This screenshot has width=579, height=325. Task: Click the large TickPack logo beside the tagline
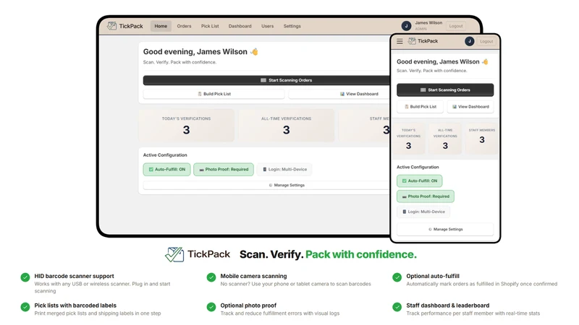[x=197, y=254]
